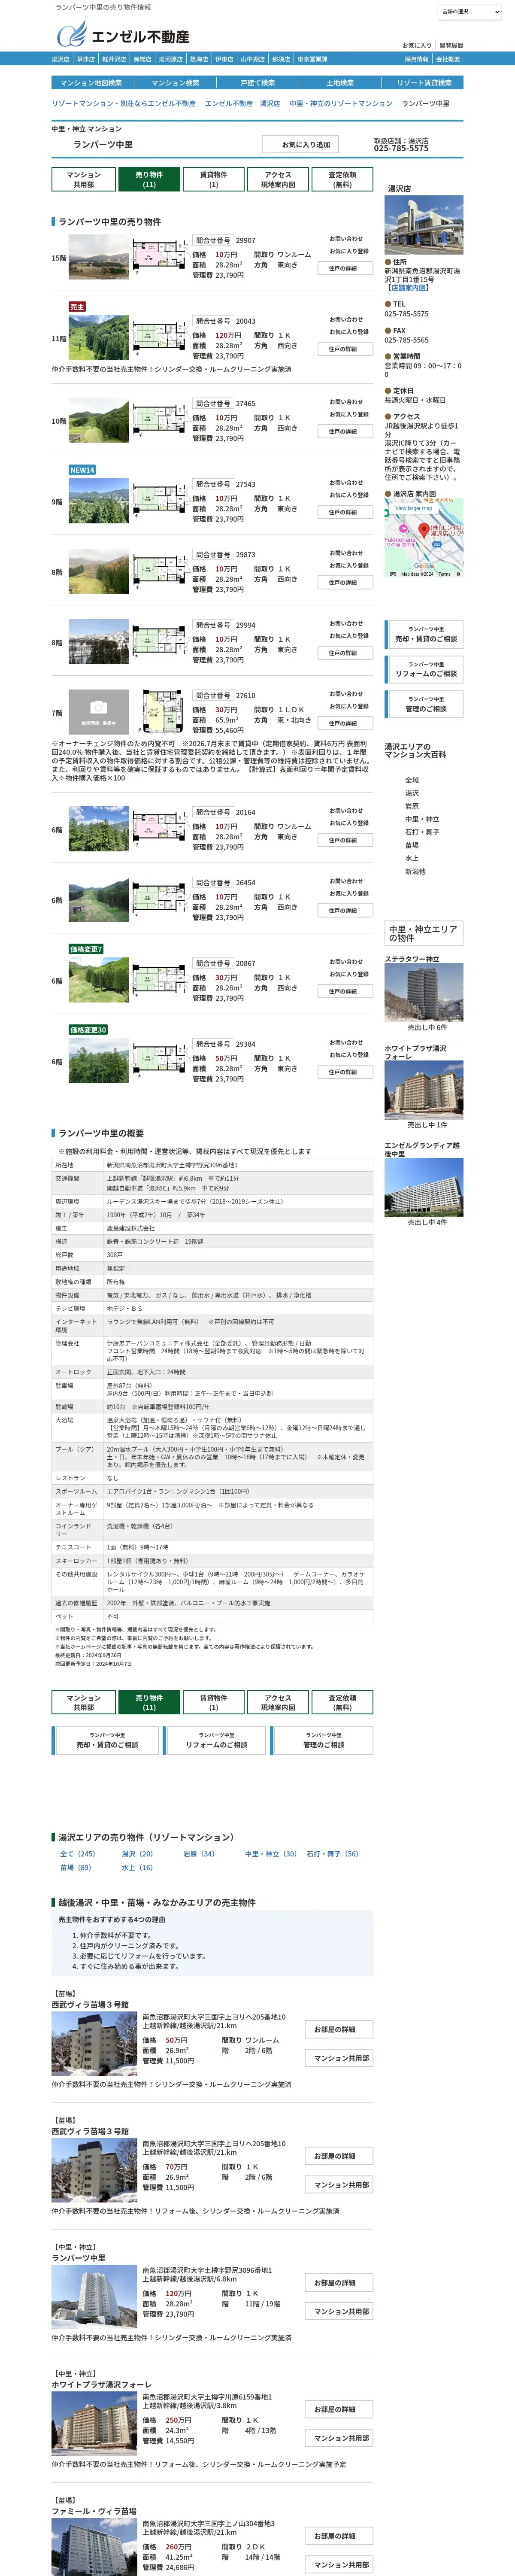
Task: Open the ホワイトプラザ湯沢フォーレ sidebar photo
Action: (424, 1090)
